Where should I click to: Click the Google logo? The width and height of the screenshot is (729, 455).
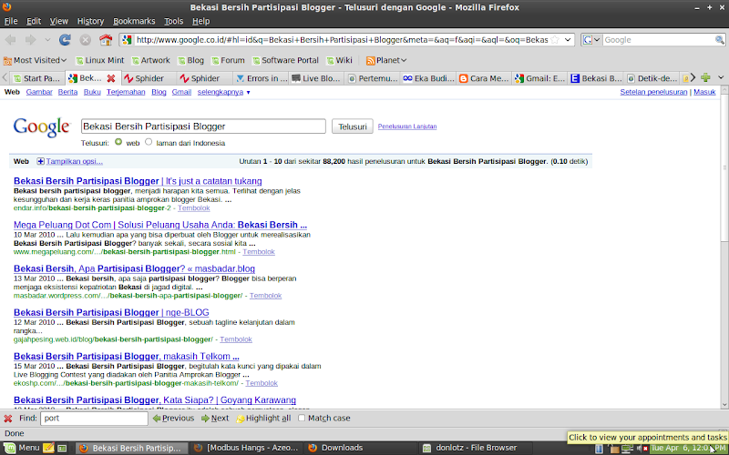pyautogui.click(x=41, y=126)
